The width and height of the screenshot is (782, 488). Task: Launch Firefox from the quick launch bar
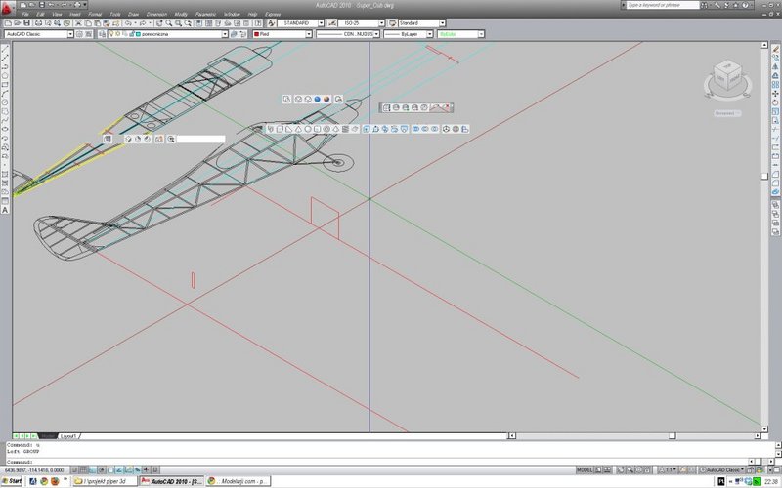[x=55, y=481]
